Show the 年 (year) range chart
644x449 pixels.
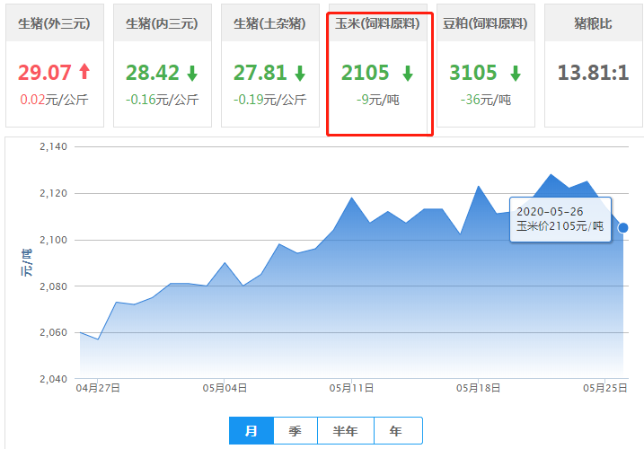coord(396,431)
